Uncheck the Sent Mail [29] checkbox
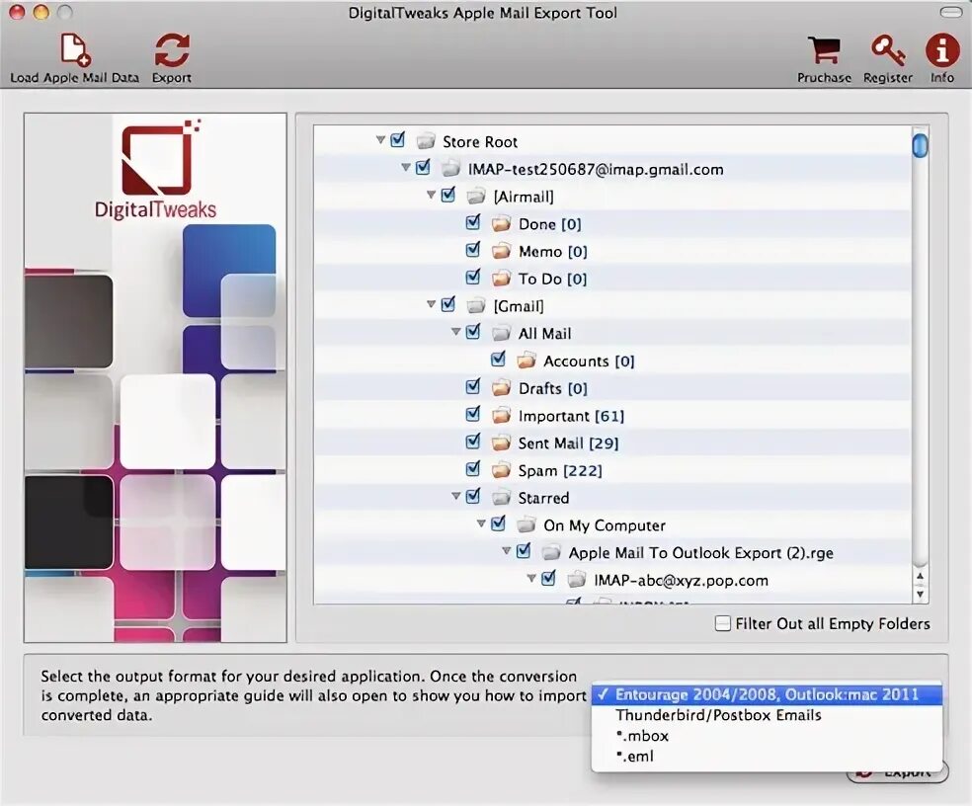The height and width of the screenshot is (806, 972). [473, 441]
